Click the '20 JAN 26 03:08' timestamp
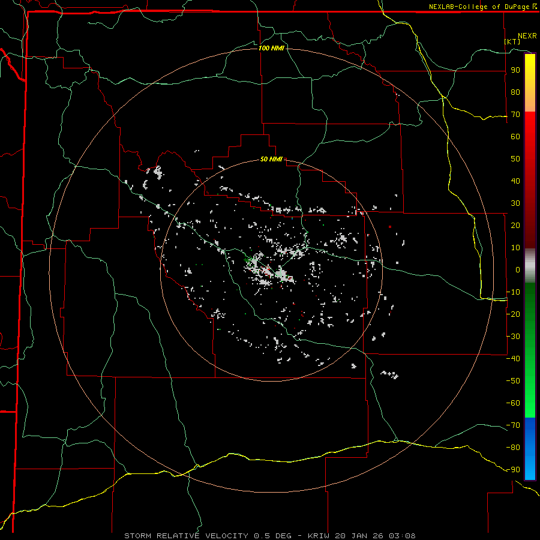Image resolution: width=540 pixels, height=540 pixels. coord(376,536)
